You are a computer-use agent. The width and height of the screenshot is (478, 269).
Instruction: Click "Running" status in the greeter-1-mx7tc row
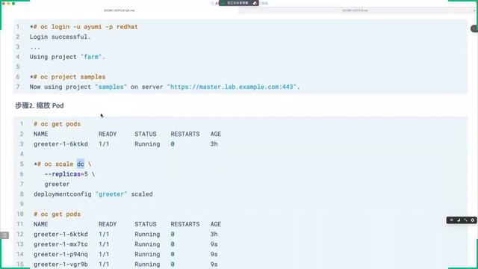147,244
